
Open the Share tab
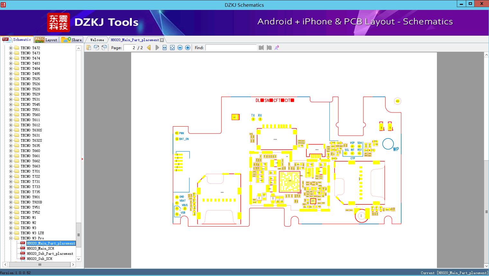tap(71, 40)
